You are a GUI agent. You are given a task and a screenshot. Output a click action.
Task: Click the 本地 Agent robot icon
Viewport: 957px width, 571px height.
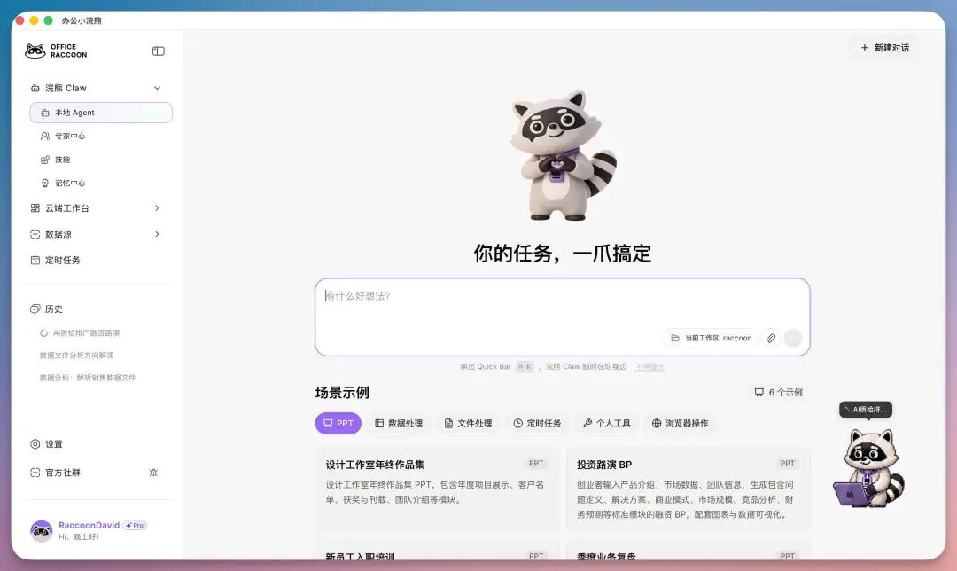click(45, 113)
